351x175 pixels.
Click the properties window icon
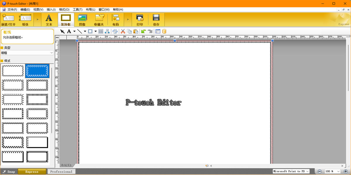tap(158, 31)
